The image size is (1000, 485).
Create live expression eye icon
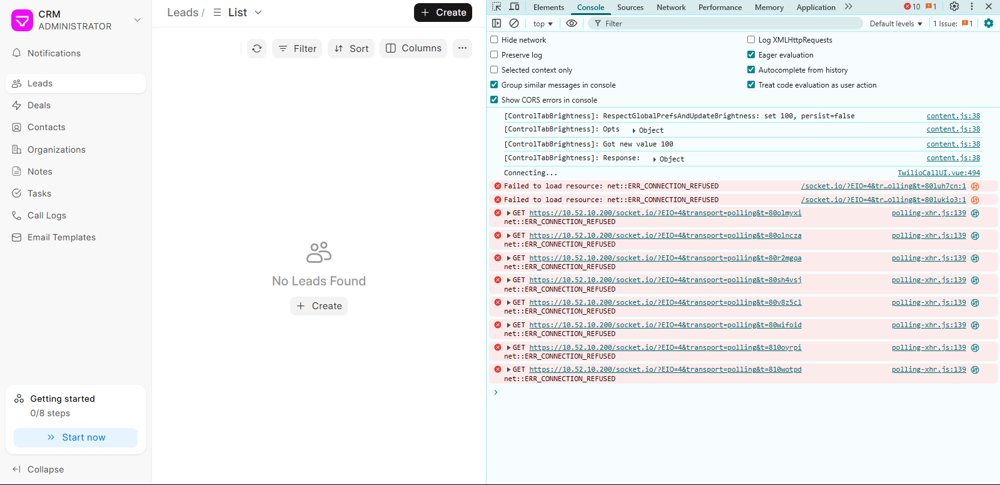coord(572,23)
